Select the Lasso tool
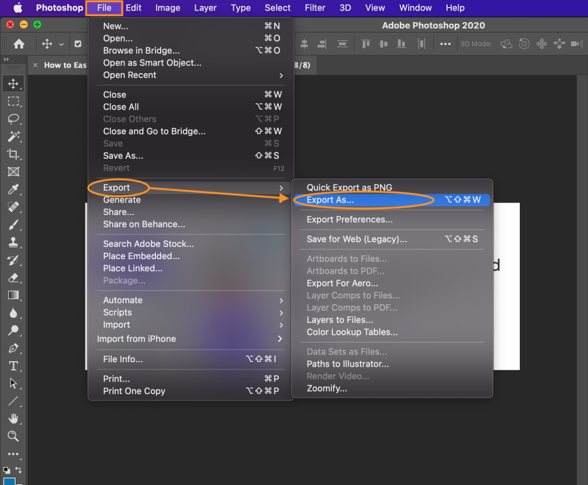Image resolution: width=588 pixels, height=485 pixels. point(14,119)
